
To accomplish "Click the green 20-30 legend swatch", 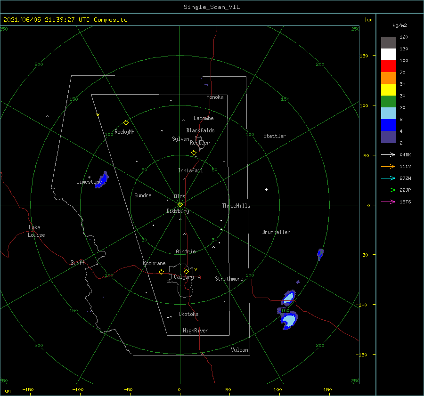I will (x=388, y=101).
